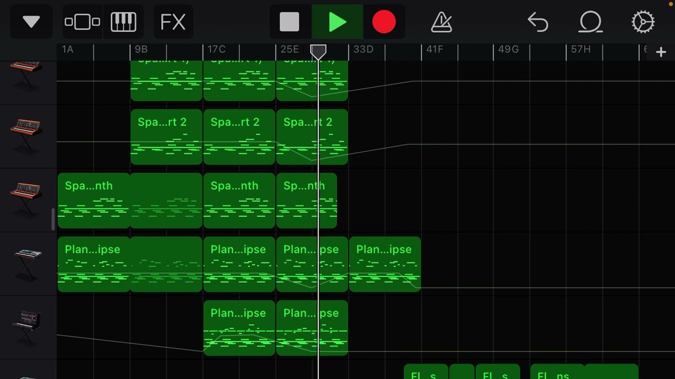Select the Plan...ipse region starting at 33D
Viewport: 675px width, 379px height.
coord(385,264)
